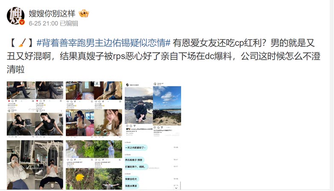Open chat messages screenshot thumbnail
The height and width of the screenshot is (191, 334).
(x=153, y=165)
